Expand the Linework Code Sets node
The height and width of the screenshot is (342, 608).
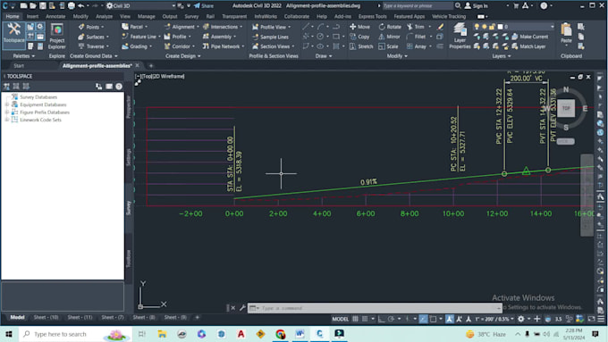6,120
